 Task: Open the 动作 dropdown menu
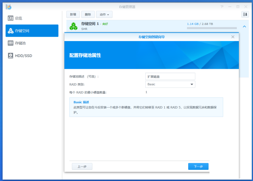[104, 14]
